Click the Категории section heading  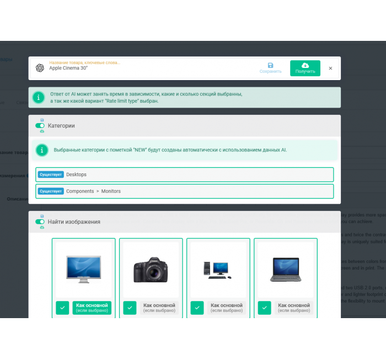(61, 126)
